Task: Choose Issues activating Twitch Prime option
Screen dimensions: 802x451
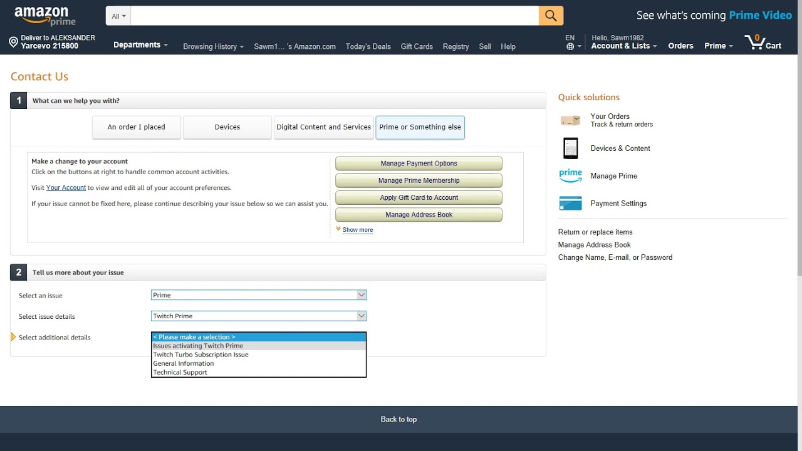Action: [x=259, y=346]
